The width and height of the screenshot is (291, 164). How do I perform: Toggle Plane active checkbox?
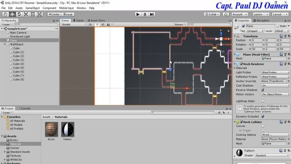click(x=243, y=26)
